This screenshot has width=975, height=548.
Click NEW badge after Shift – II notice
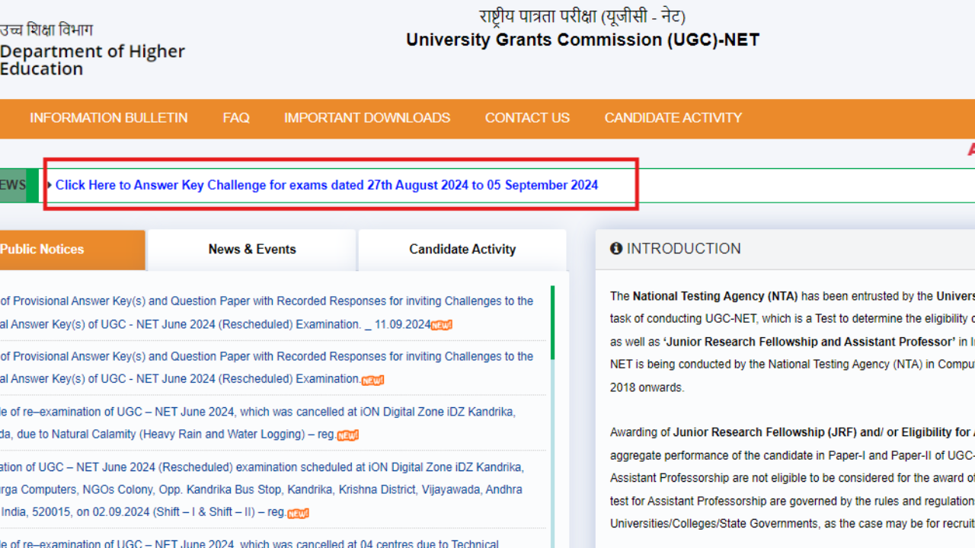point(299,513)
